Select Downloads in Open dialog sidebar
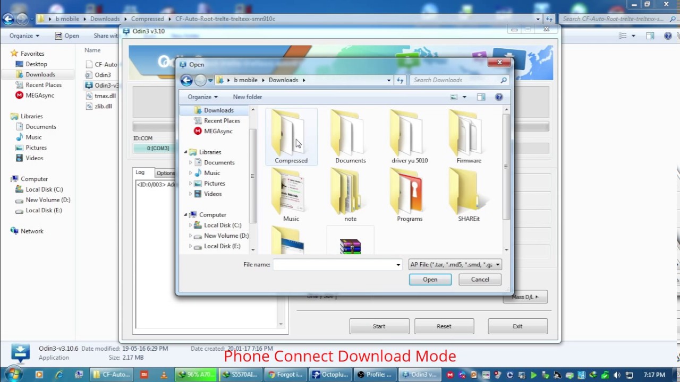The image size is (680, 382). point(214,110)
